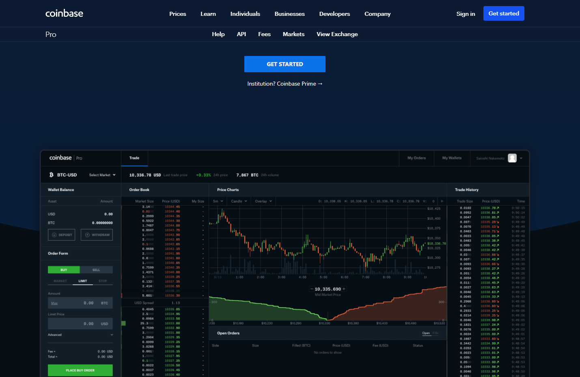This screenshot has width=580, height=377.
Task: Click the My Orders button
Action: pos(416,158)
